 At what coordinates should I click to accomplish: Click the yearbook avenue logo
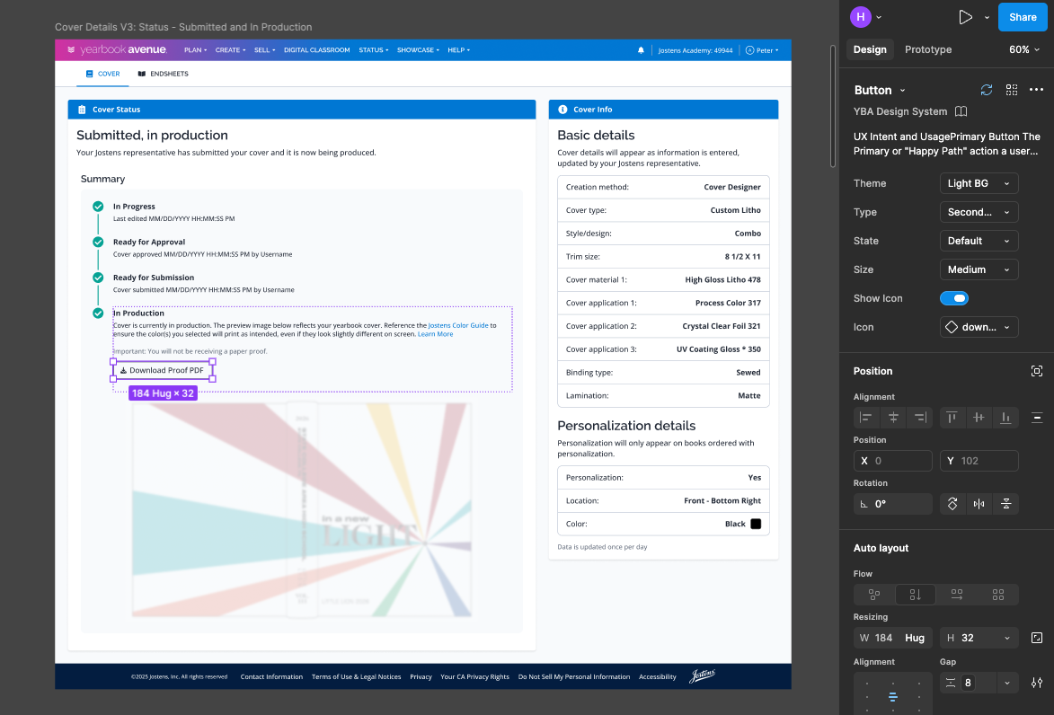click(117, 49)
